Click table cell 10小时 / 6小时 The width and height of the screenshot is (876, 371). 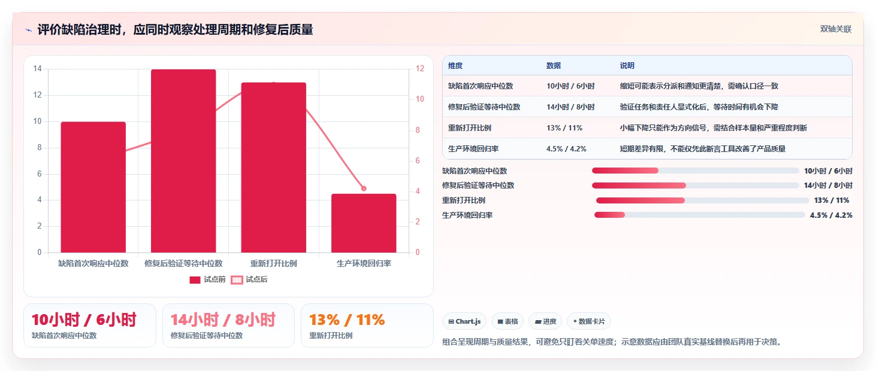point(570,86)
